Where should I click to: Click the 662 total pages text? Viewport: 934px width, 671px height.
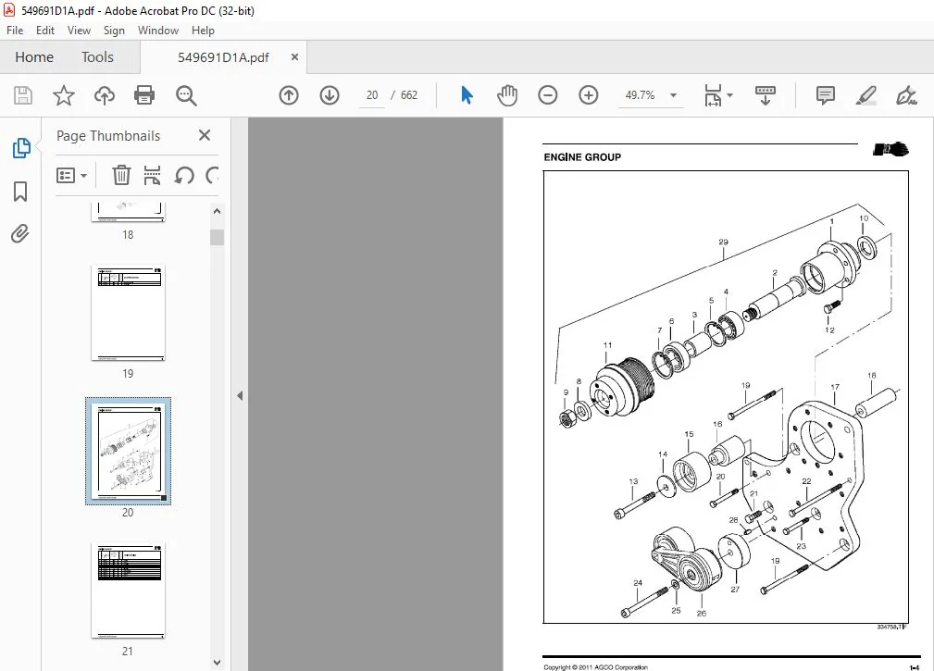pos(409,95)
